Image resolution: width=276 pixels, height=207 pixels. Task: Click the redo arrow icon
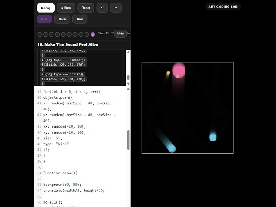[116, 8]
